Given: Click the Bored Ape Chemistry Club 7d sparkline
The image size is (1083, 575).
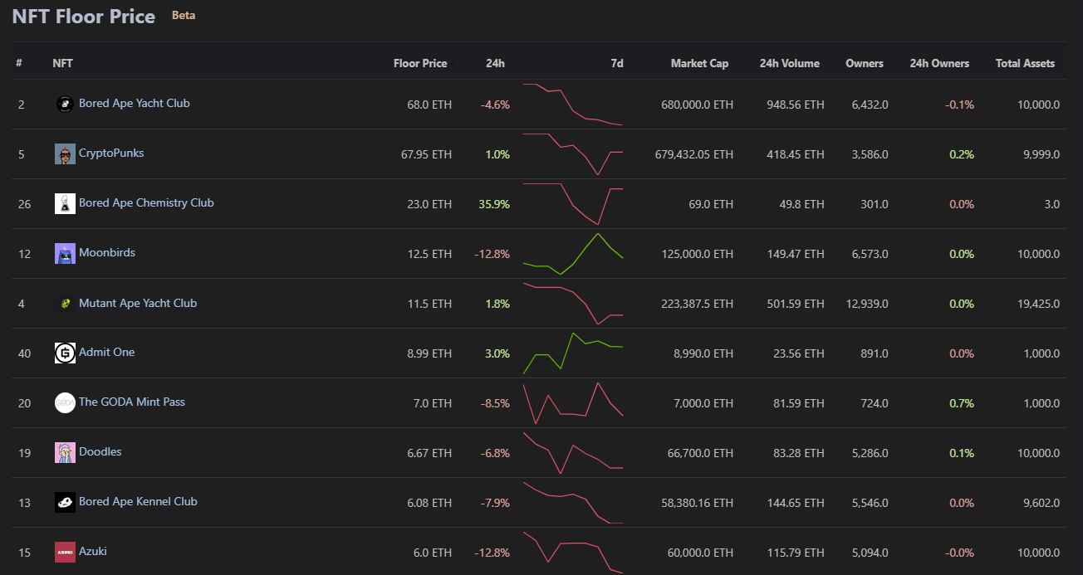Looking at the screenshot, I should [x=573, y=204].
